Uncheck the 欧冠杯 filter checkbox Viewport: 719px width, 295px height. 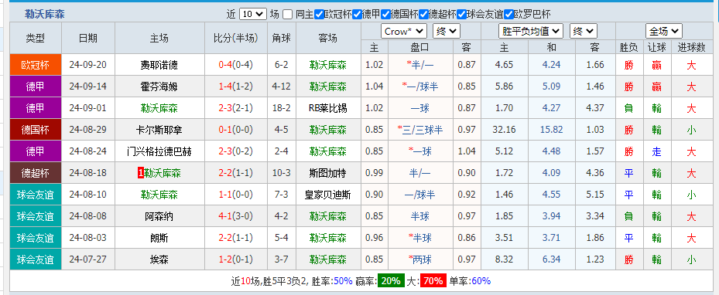(319, 15)
